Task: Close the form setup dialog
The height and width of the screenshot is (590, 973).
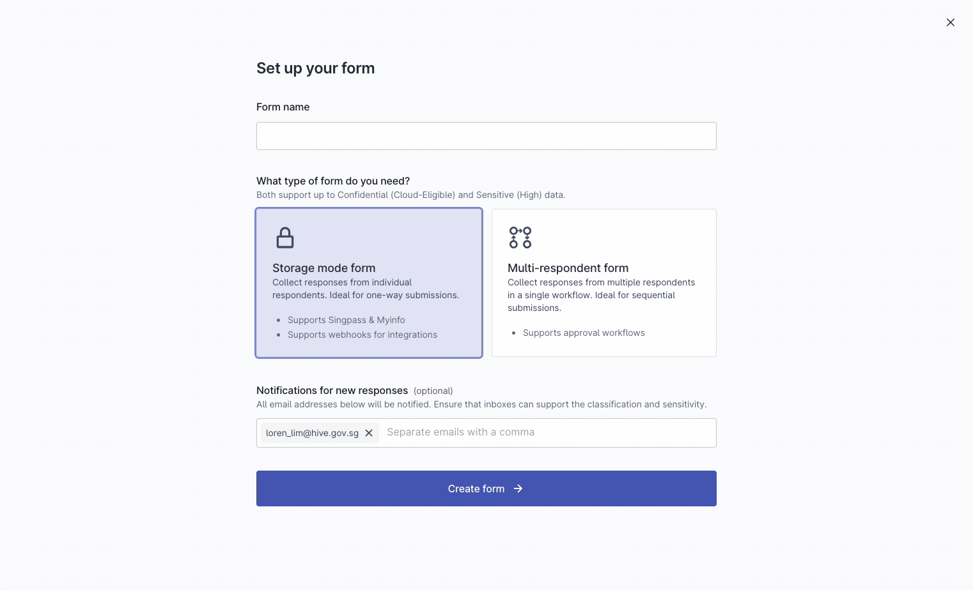Action: [951, 22]
